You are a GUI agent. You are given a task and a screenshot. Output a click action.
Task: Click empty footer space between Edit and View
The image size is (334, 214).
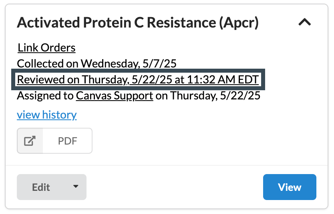(x=174, y=187)
